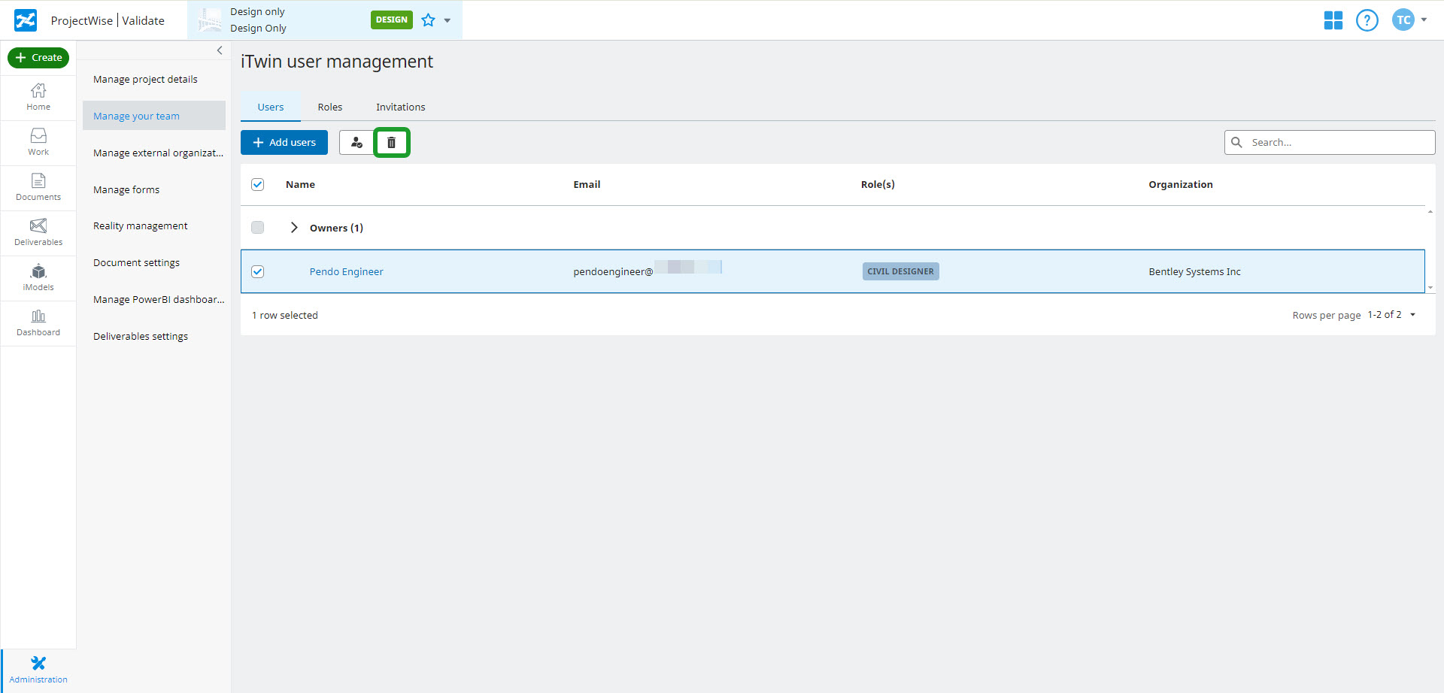Viewport: 1444px width, 693px height.
Task: Open the help question mark icon
Action: [x=1367, y=20]
